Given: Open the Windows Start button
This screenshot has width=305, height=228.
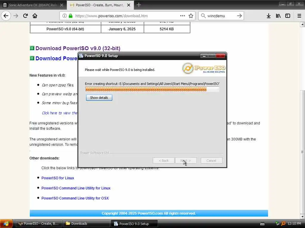Looking at the screenshot, I should coord(6,224).
